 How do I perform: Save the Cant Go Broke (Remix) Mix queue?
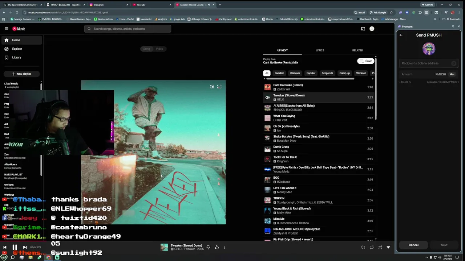365,61
